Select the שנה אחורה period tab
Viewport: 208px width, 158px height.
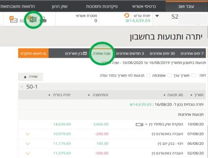pyautogui.click(x=102, y=53)
